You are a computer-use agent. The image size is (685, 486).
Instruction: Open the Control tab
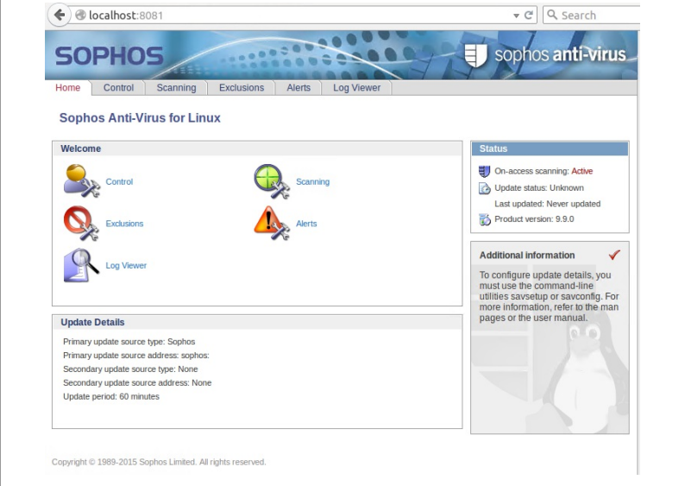tap(118, 88)
